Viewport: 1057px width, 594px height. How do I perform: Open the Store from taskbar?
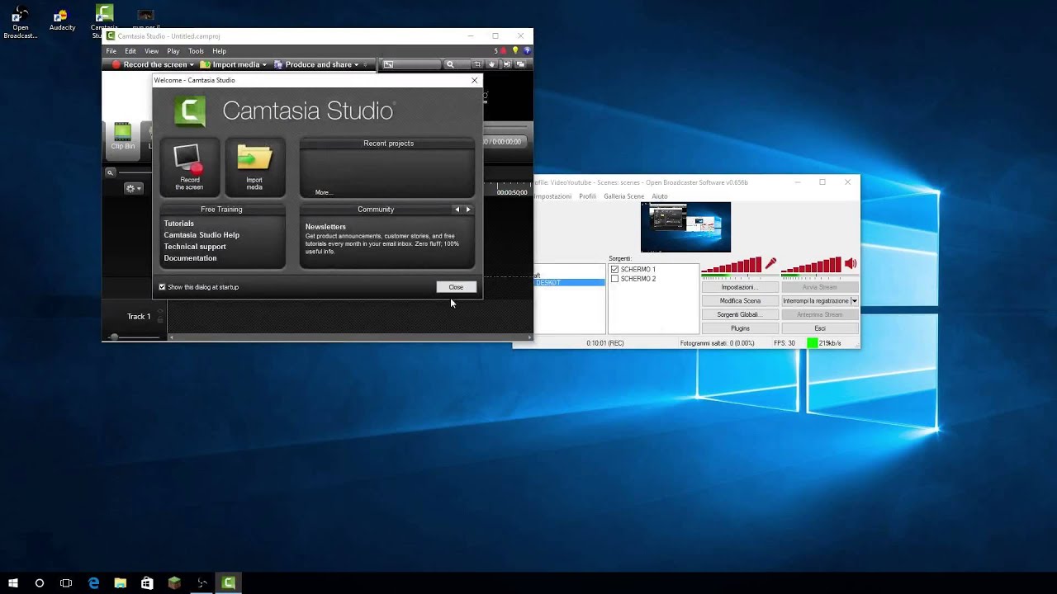point(147,583)
